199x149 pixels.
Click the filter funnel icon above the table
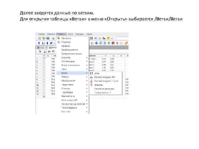click(x=40, y=51)
